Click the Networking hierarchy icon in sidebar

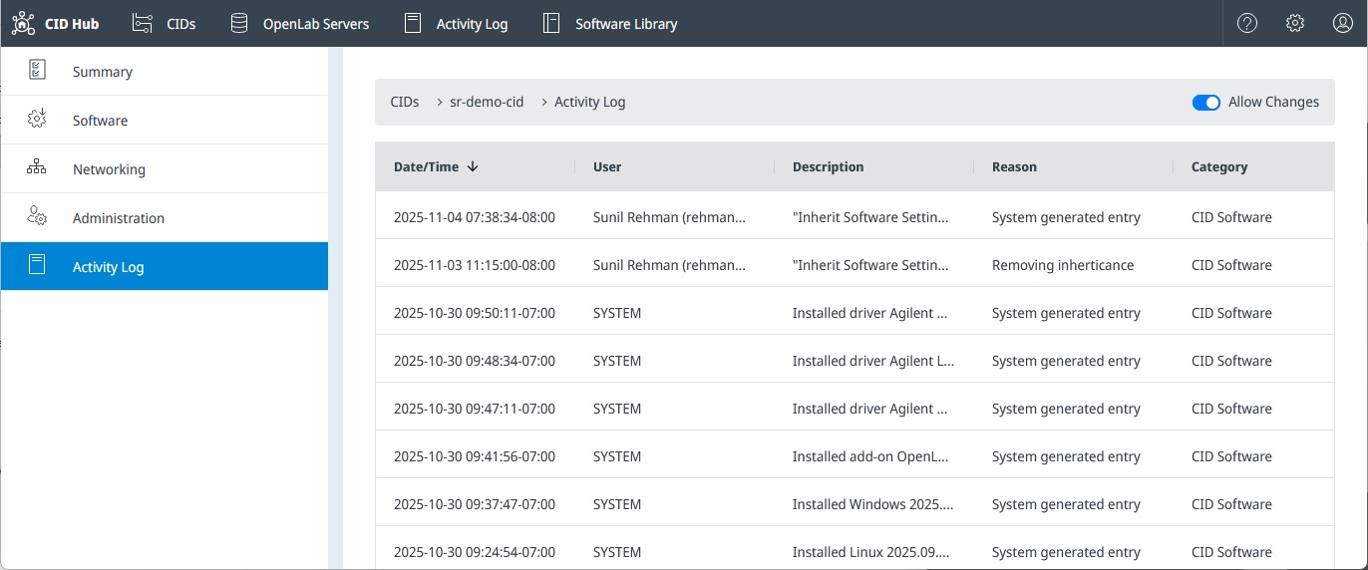click(37, 168)
